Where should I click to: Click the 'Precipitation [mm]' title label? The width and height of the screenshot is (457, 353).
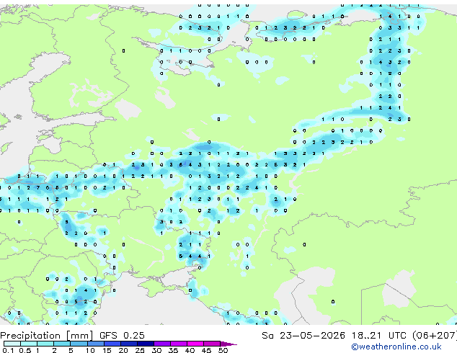47,335
